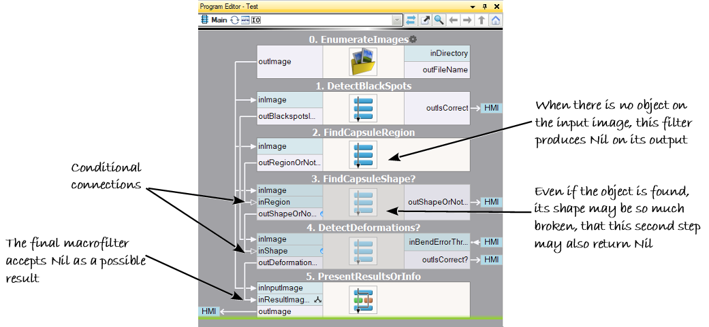The image size is (709, 327).
Task: Select the PresentResultsOrInfo macrofilter icon
Action: click(362, 300)
